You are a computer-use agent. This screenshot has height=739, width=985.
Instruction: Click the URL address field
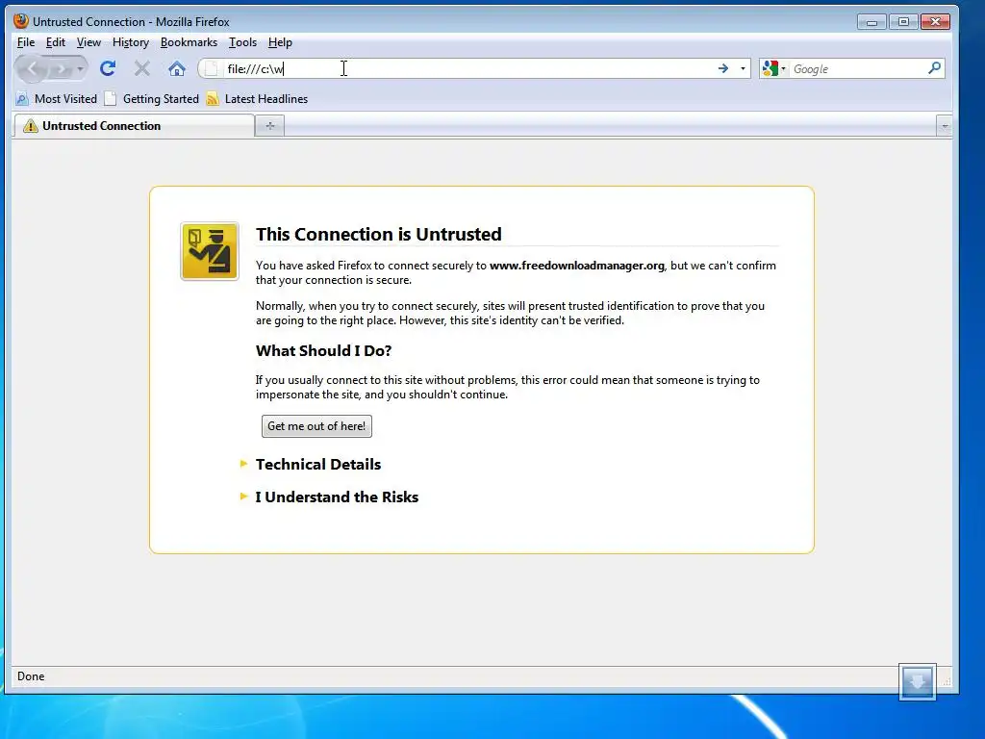tap(468, 68)
